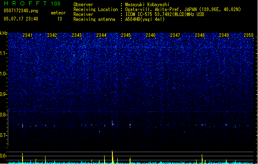Click the Receiving antenna label
Image resolution: width=258 pixels, height=164 pixels.
click(94, 19)
